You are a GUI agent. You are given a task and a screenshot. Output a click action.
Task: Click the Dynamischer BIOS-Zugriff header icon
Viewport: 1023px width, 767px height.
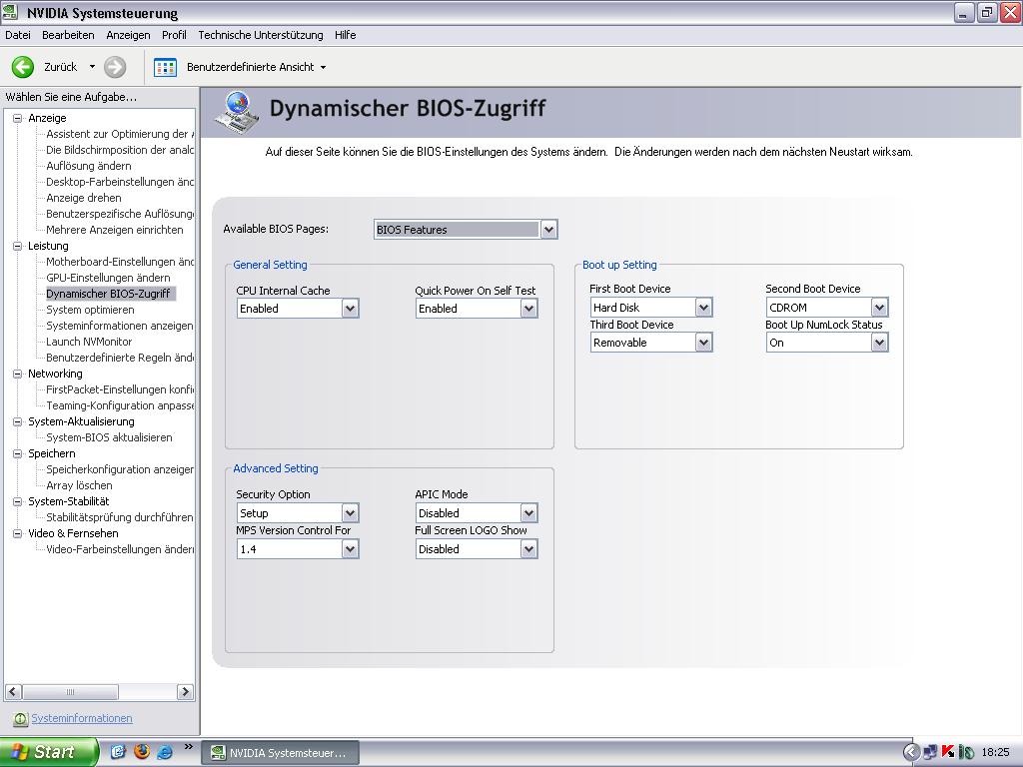[237, 112]
